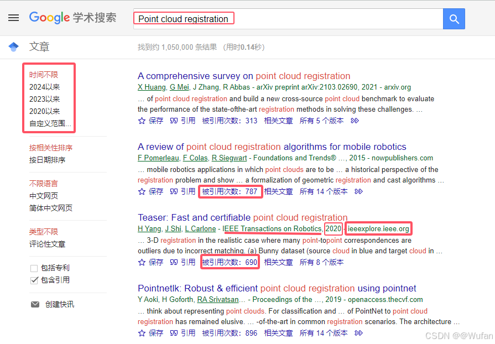Viewport: 495px width, 344px height.
Task: Open author H Yang profile
Action: (x=149, y=228)
